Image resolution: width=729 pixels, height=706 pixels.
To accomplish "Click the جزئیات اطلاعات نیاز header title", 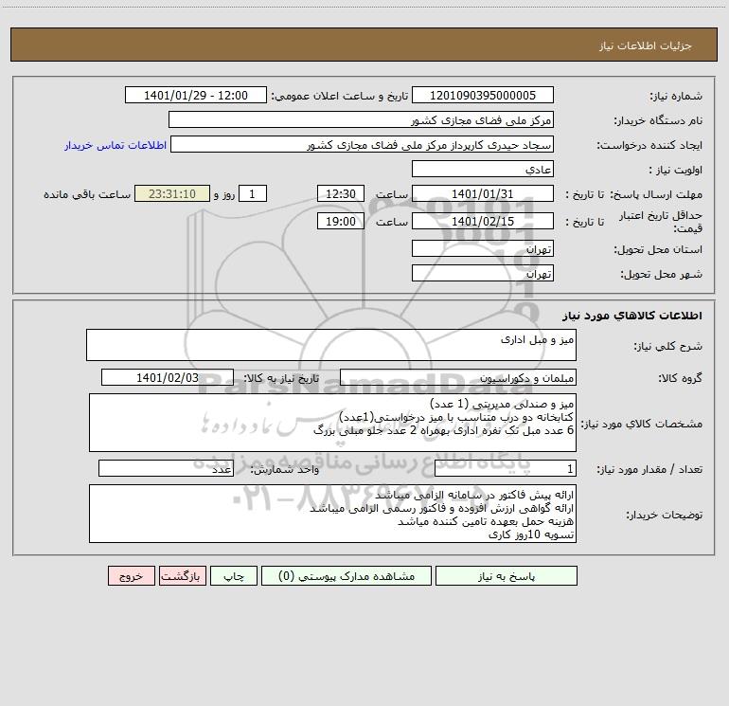I will 645,45.
